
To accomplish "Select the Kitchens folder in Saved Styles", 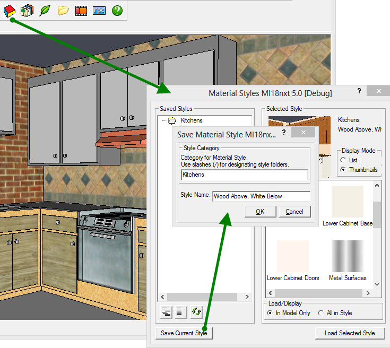I will click(191, 120).
